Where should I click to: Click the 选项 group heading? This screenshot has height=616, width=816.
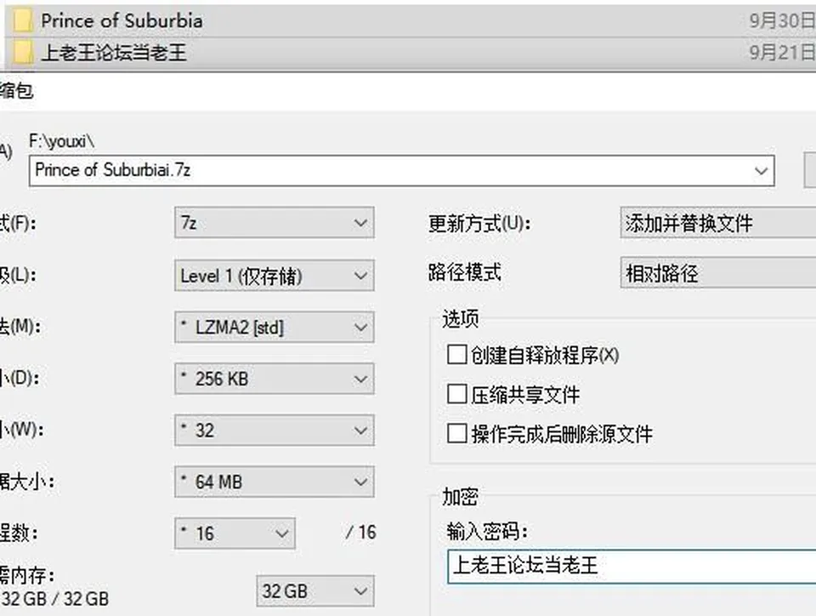pyautogui.click(x=460, y=319)
